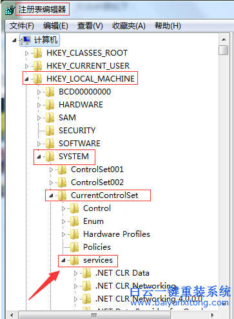Click the .NET CLR Networking folder icon
Viewport: 234px width, 319px height.
pyautogui.click(x=87, y=286)
